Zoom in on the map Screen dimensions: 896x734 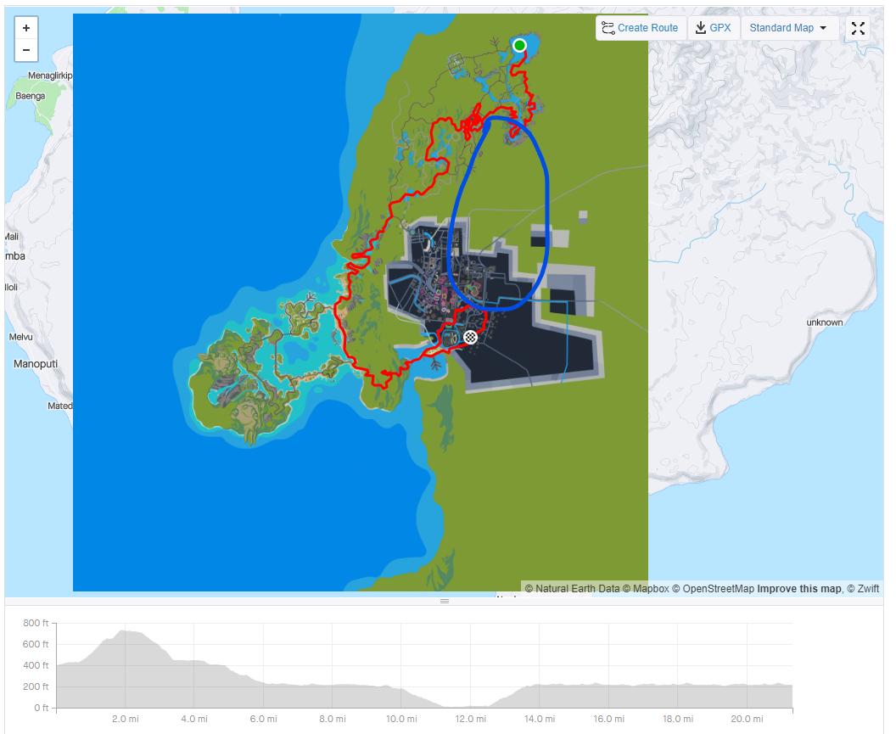click(x=26, y=28)
